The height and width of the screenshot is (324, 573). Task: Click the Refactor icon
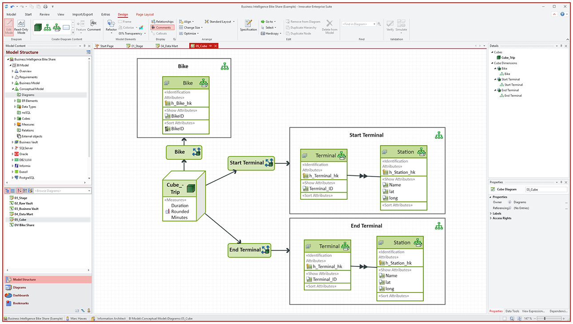point(111,25)
